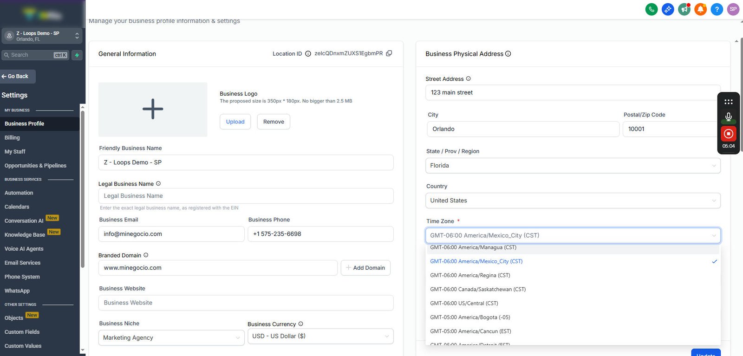Open the blue help question icon
This screenshot has width=743, height=356.
pos(717,9)
